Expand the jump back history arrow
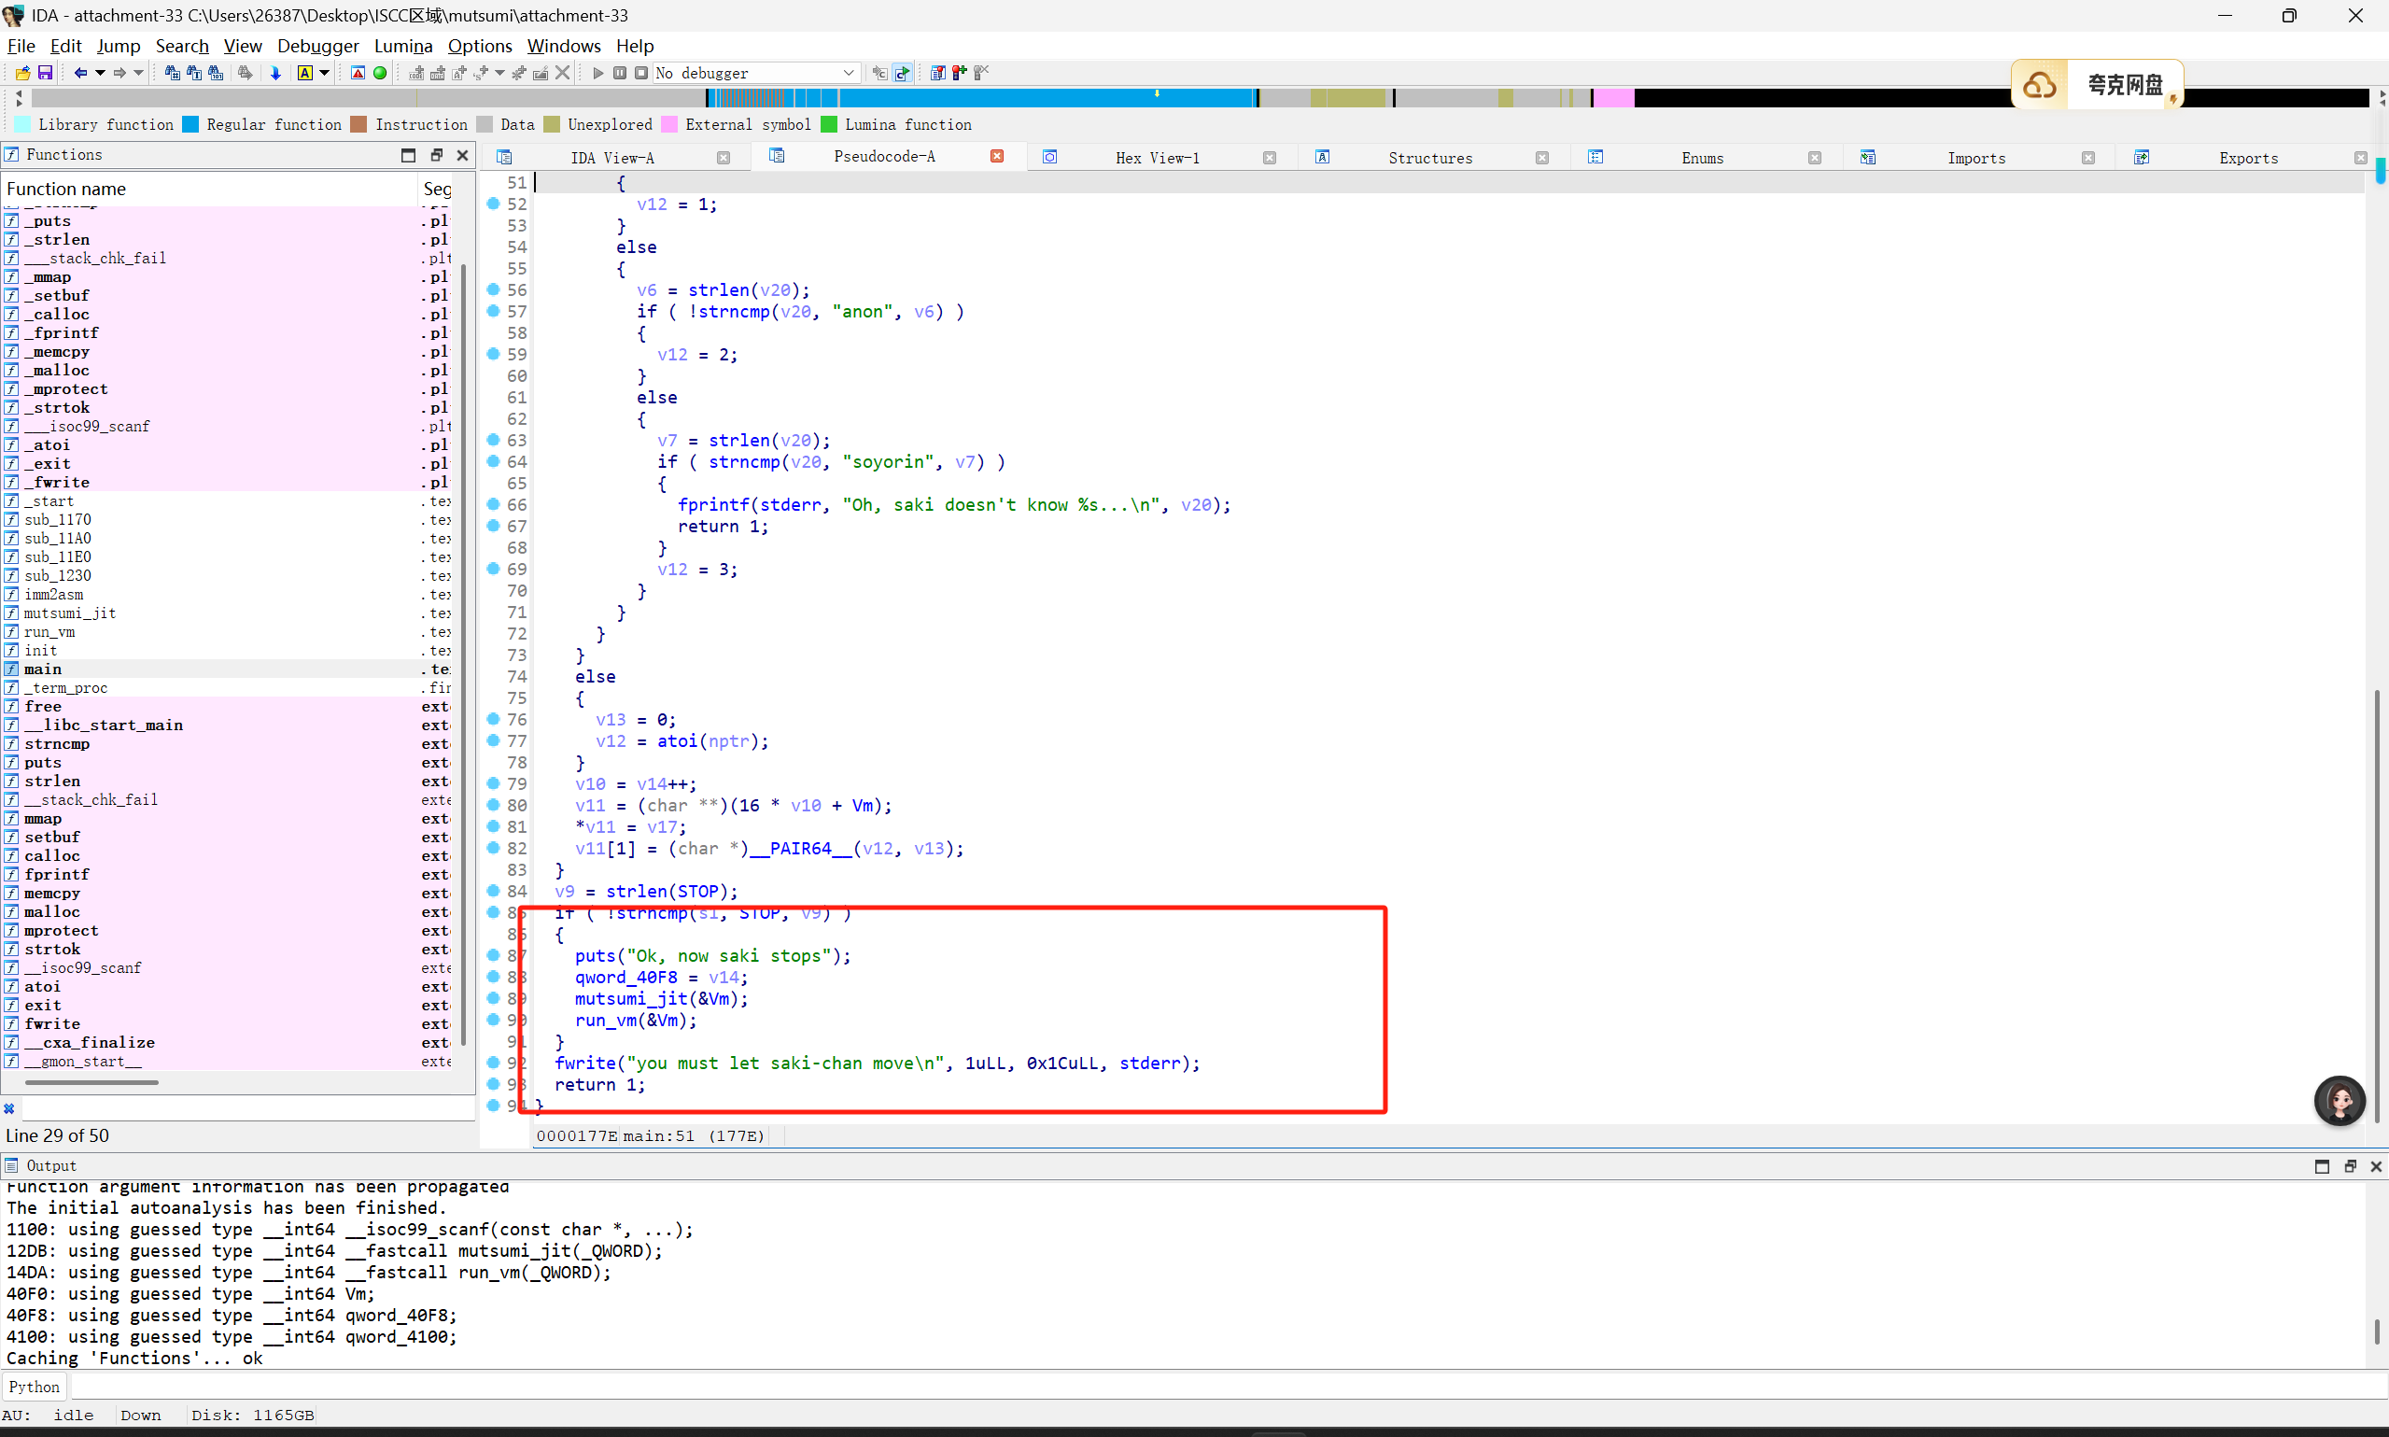 click(x=100, y=73)
